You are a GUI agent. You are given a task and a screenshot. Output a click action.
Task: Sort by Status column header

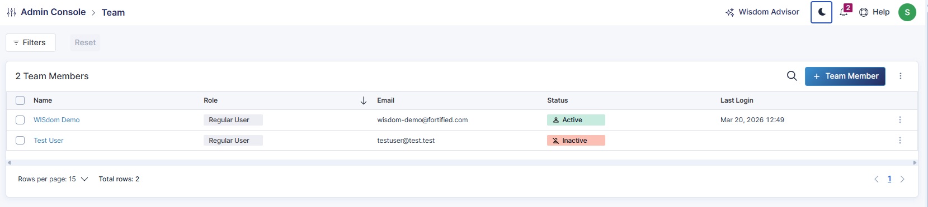tap(557, 100)
